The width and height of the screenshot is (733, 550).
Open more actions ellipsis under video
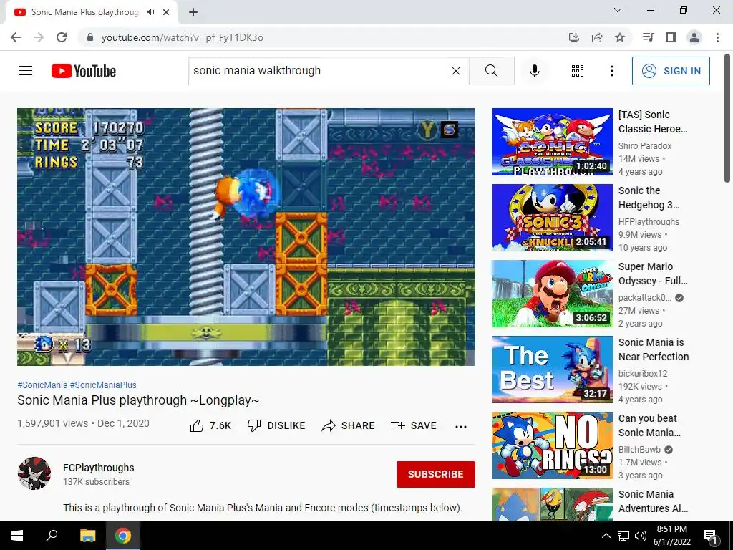click(461, 426)
